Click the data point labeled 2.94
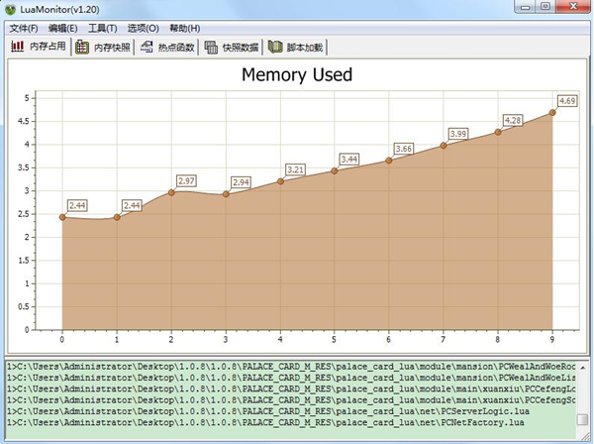Viewport: 594px width, 444px height. click(x=226, y=194)
